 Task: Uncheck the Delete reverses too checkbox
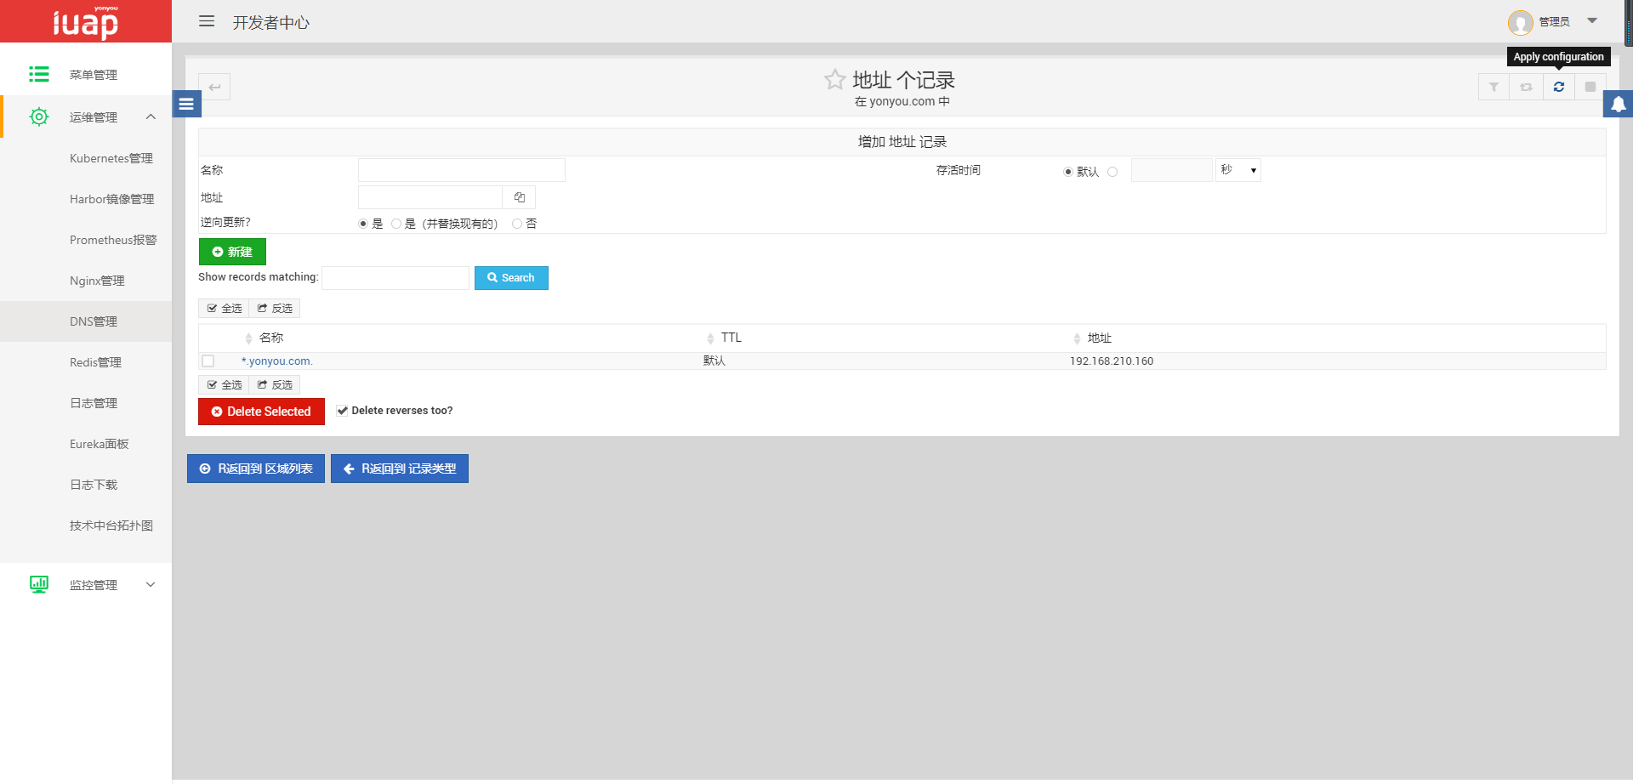tap(342, 411)
